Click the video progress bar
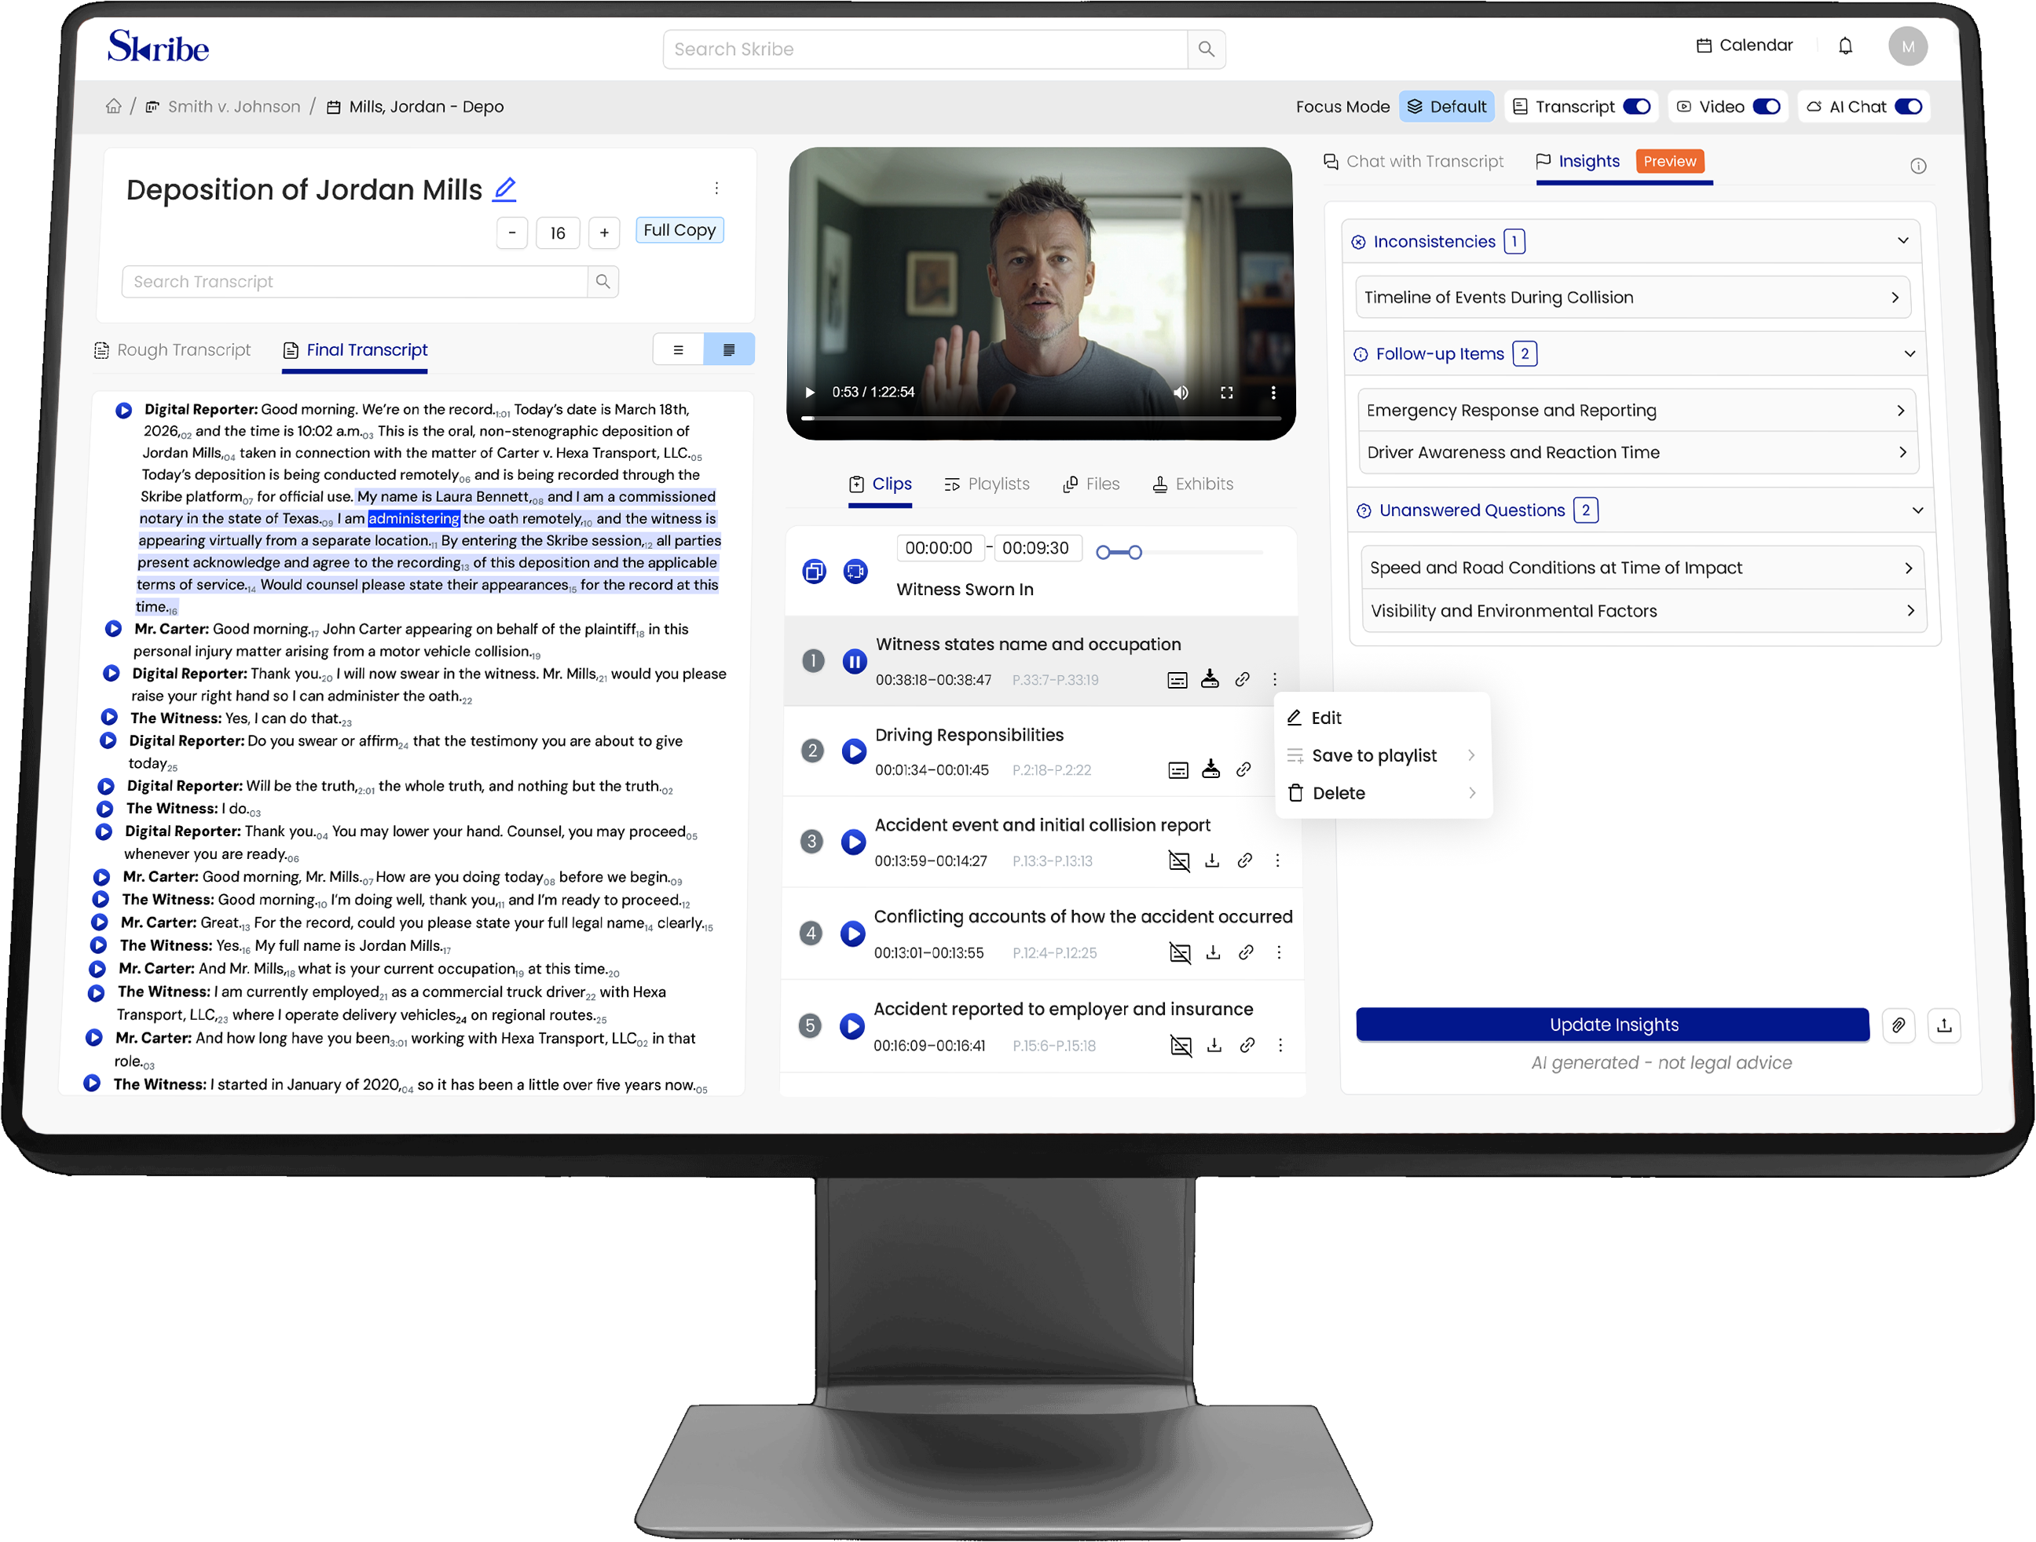2036x1542 pixels. click(x=1040, y=418)
